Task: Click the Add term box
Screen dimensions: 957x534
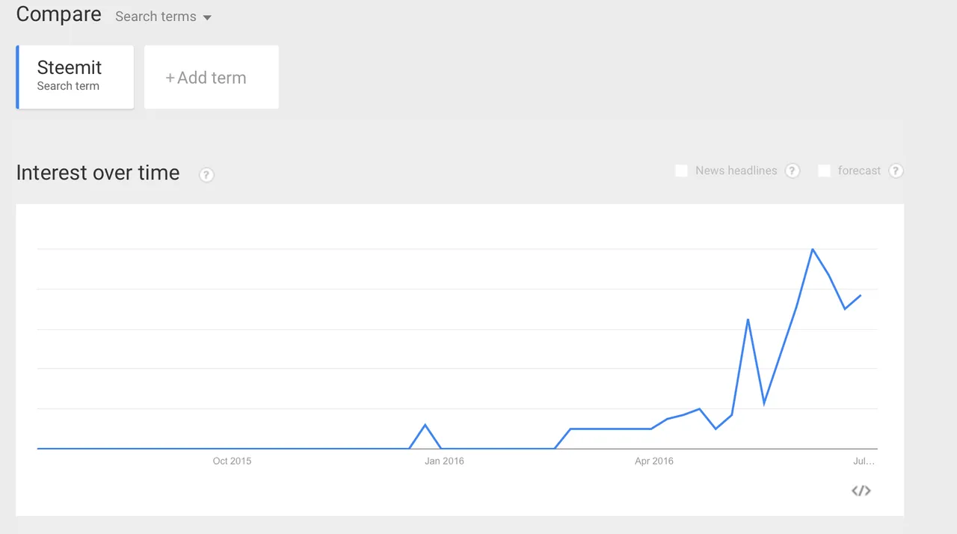Action: (211, 78)
